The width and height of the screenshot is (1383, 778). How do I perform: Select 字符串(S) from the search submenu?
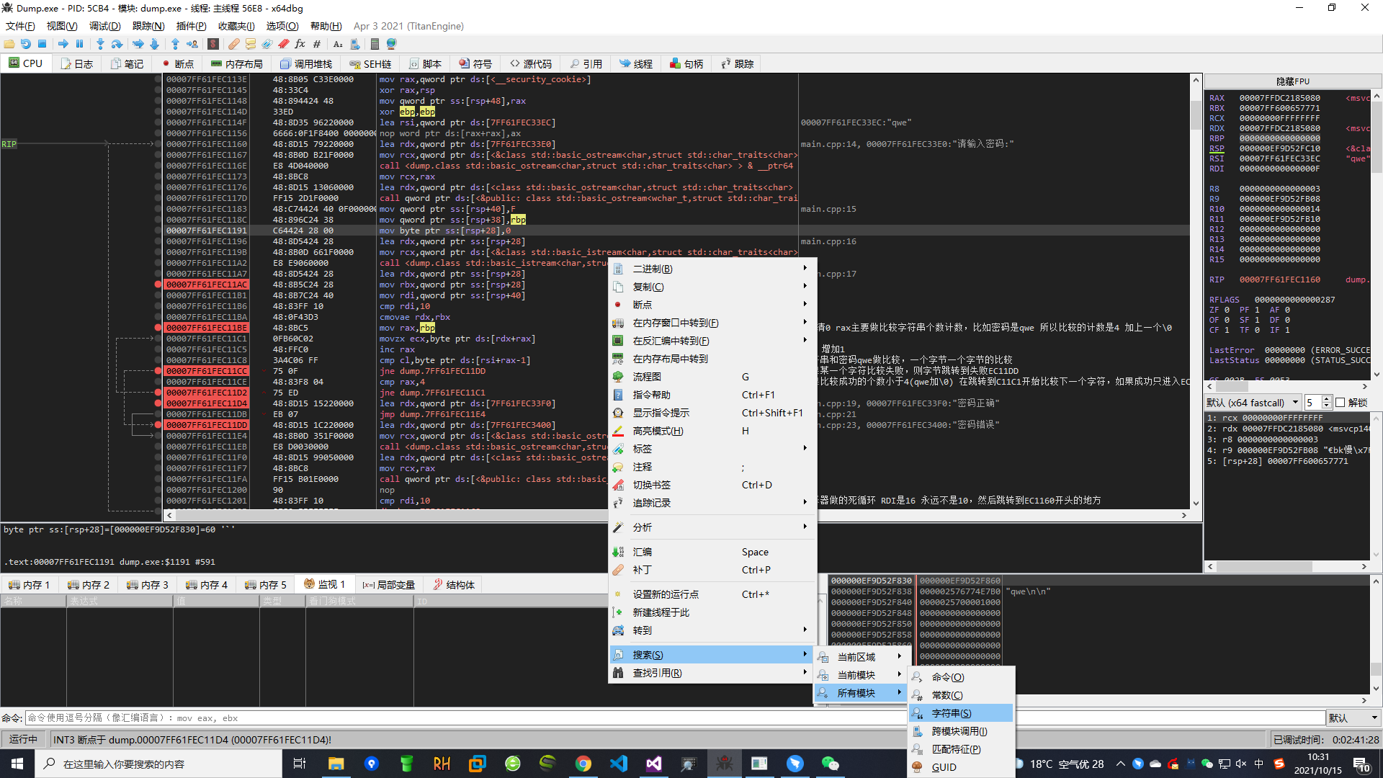(x=948, y=712)
